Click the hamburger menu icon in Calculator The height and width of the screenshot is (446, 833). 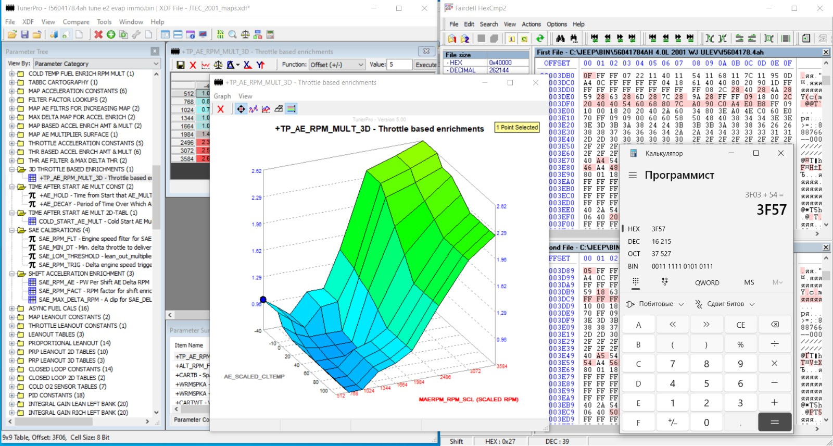pos(633,175)
